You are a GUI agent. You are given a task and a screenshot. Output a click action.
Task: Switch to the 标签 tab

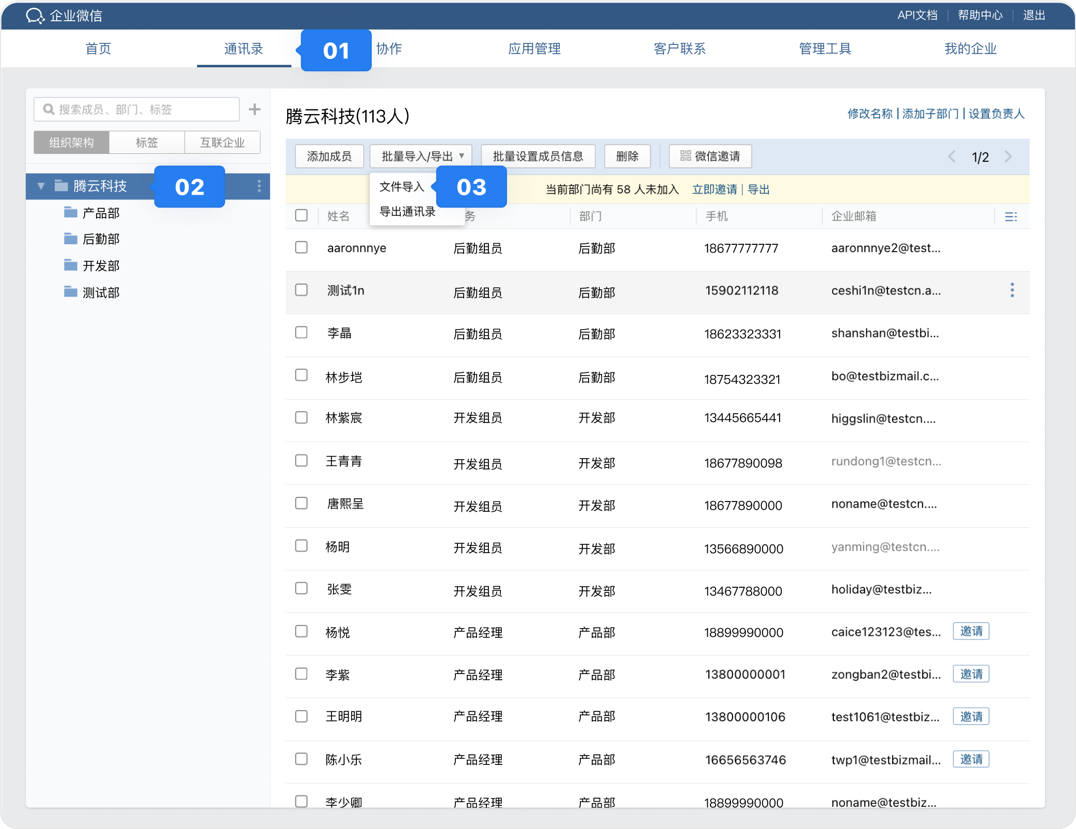coord(147,143)
